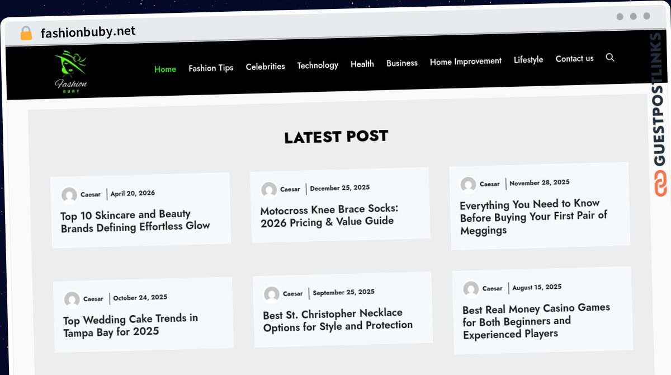Open the Business section
Screen dimensions: 671x375
(x=402, y=63)
